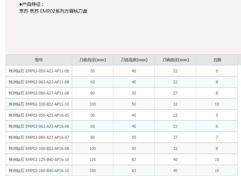Select model EMP02-100-B32-AP16-08 cell
The height and width of the screenshot is (176, 241).
pyautogui.click(x=39, y=148)
